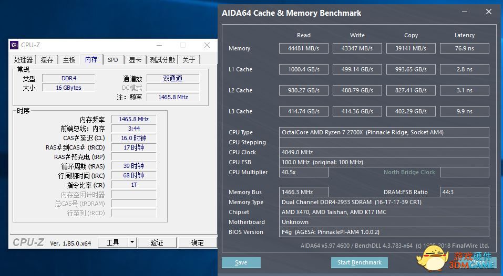
Task: Click the tRAS value 39 时钟
Action: click(x=134, y=166)
